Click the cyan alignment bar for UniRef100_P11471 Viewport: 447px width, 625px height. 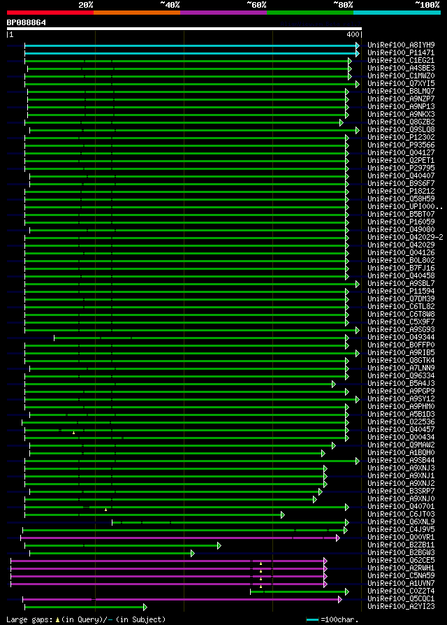191,53
